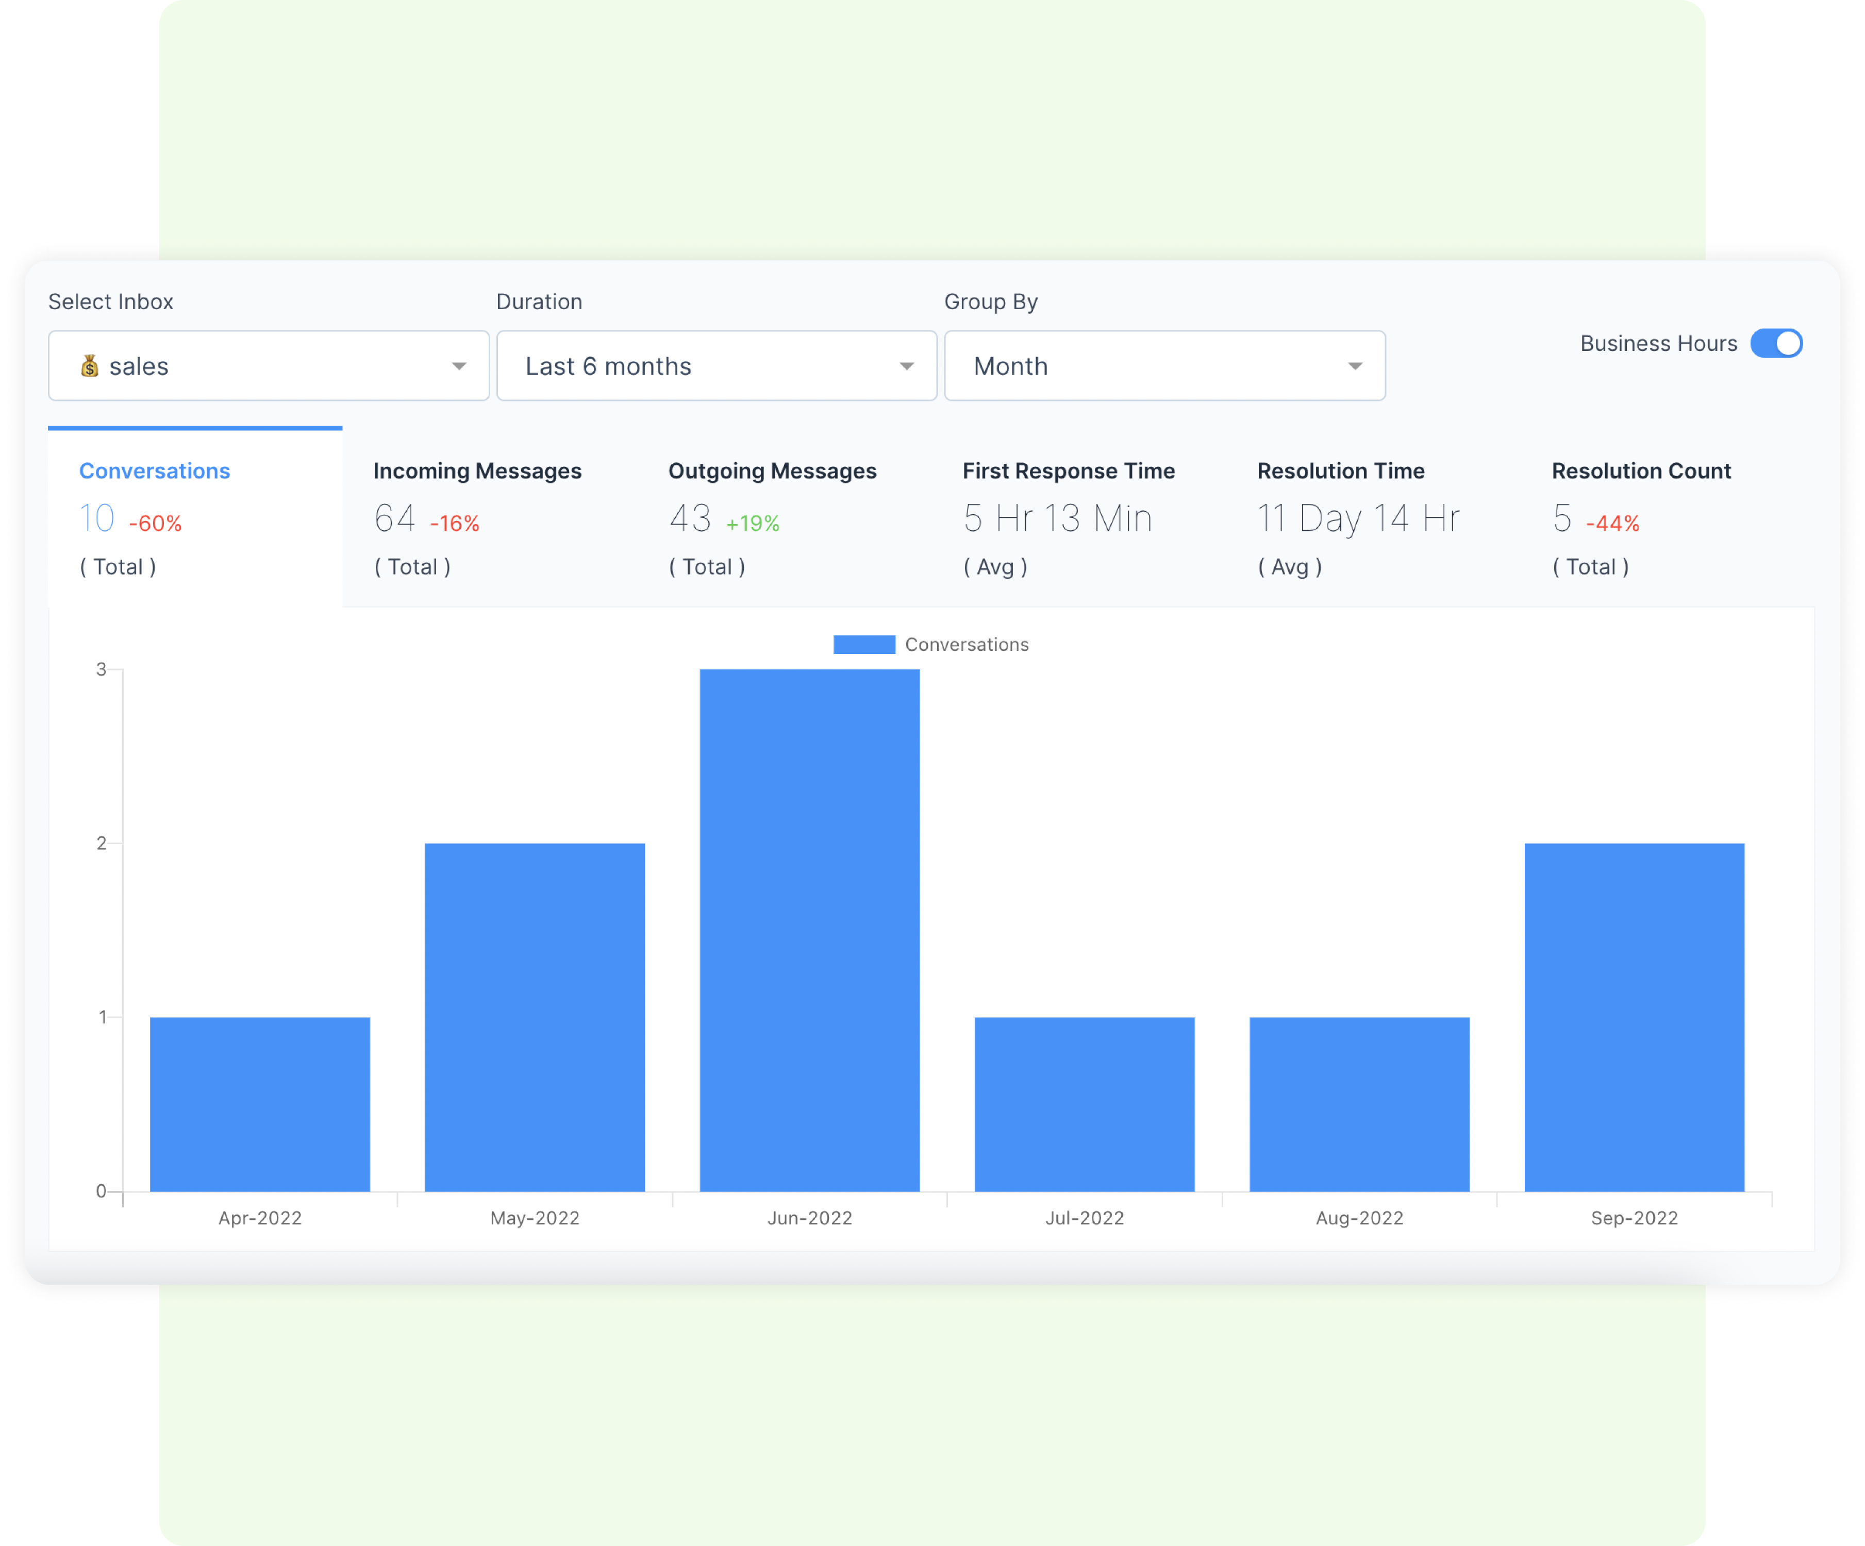
Task: Click the Aug-2022 bar in chart
Action: click(x=1359, y=1104)
